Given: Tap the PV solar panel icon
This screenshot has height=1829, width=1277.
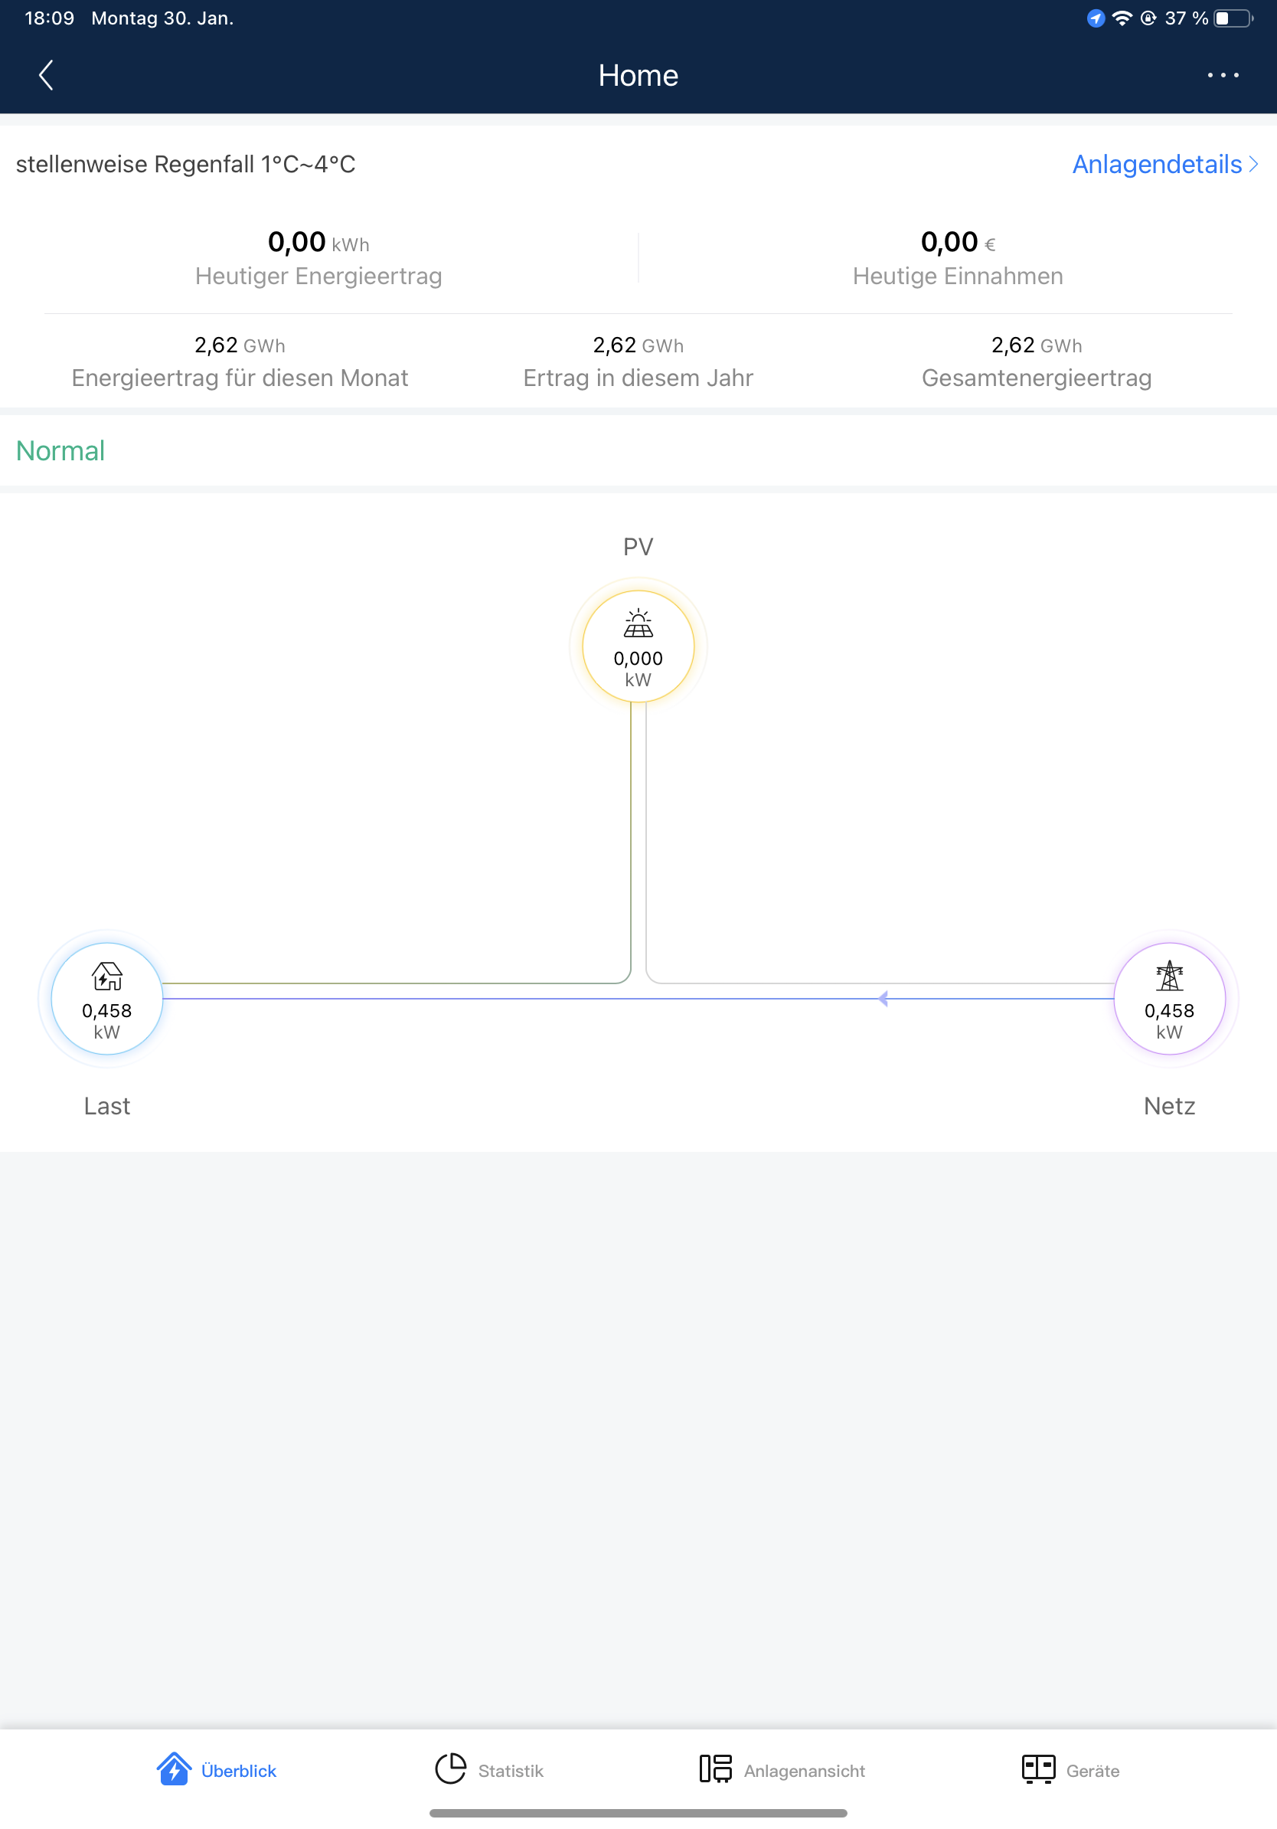Looking at the screenshot, I should 638,624.
